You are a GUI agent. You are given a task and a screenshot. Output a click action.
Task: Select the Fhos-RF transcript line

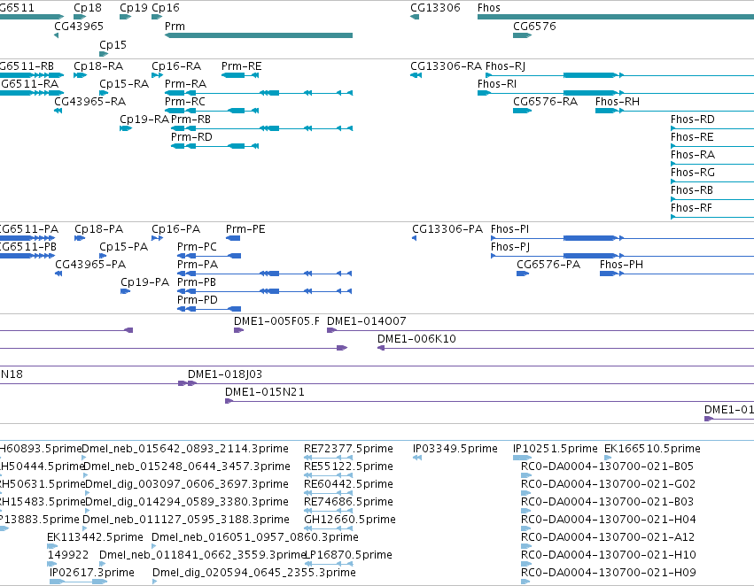712,218
